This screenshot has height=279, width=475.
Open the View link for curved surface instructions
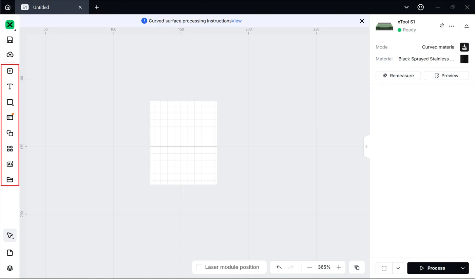pyautogui.click(x=236, y=21)
